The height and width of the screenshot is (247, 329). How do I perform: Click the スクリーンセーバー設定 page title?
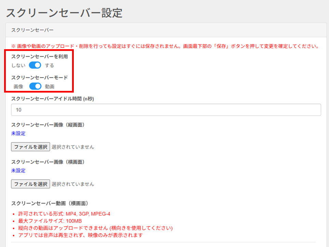click(x=64, y=13)
